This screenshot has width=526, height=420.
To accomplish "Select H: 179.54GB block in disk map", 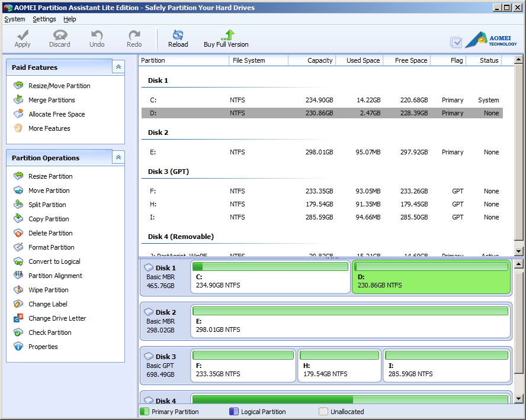I will [x=339, y=366].
